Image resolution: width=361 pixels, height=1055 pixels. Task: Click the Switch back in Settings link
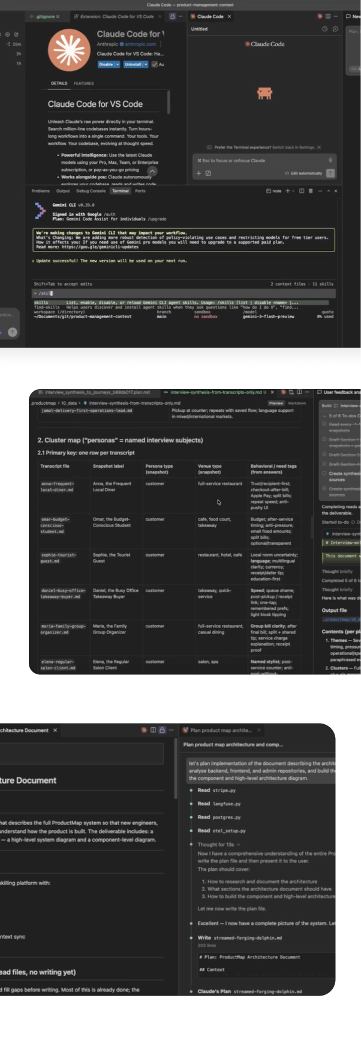click(294, 147)
